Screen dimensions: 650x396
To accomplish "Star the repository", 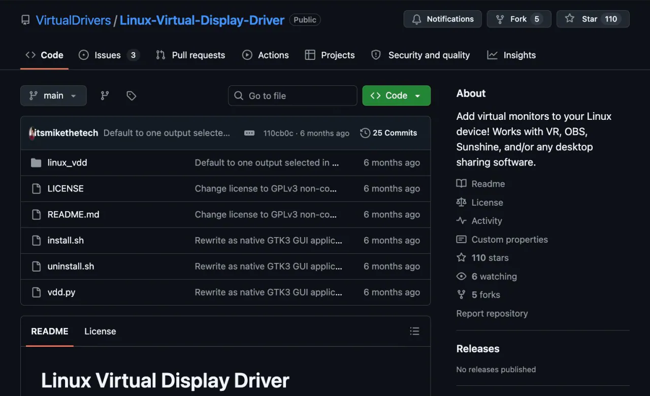I will pyautogui.click(x=593, y=19).
